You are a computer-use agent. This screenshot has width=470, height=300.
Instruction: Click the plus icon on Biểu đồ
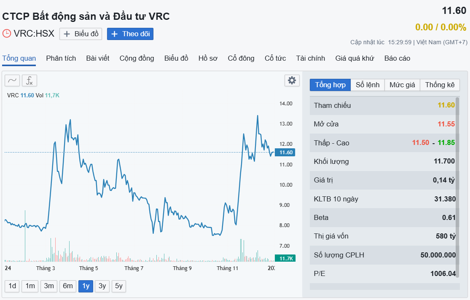pyautogui.click(x=67, y=34)
